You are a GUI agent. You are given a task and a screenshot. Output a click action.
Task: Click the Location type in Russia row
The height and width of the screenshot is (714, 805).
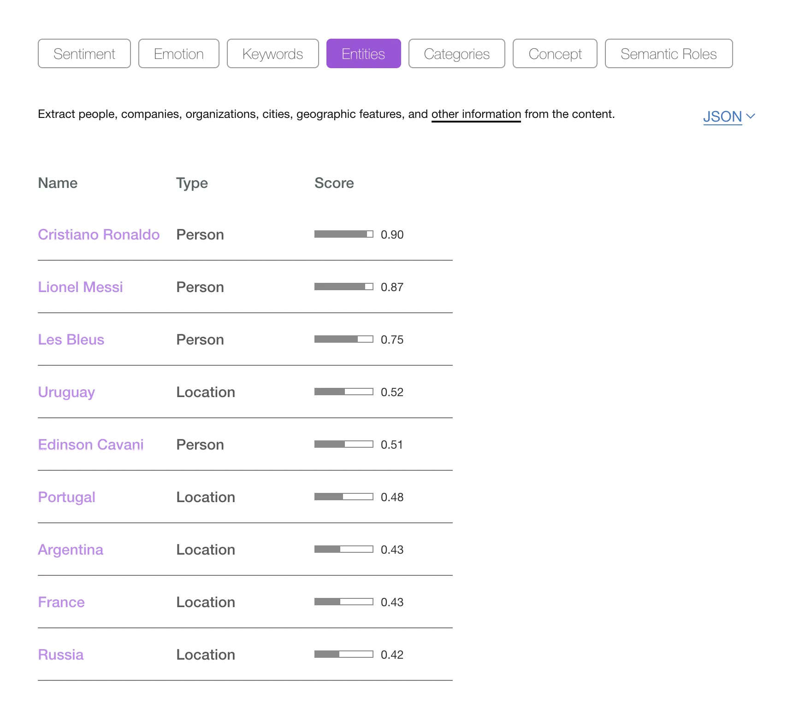pyautogui.click(x=206, y=655)
